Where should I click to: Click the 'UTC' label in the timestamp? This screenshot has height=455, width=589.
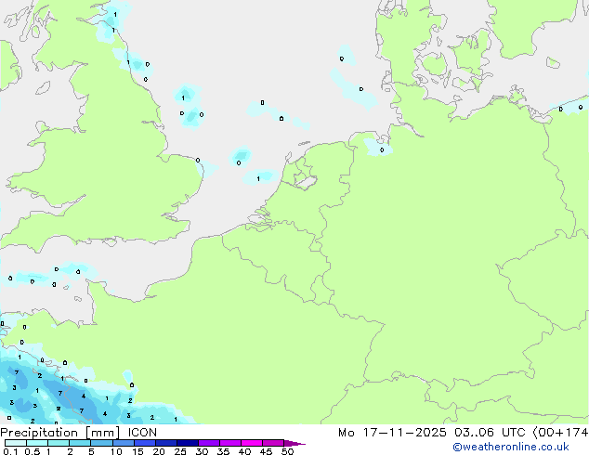(514, 433)
